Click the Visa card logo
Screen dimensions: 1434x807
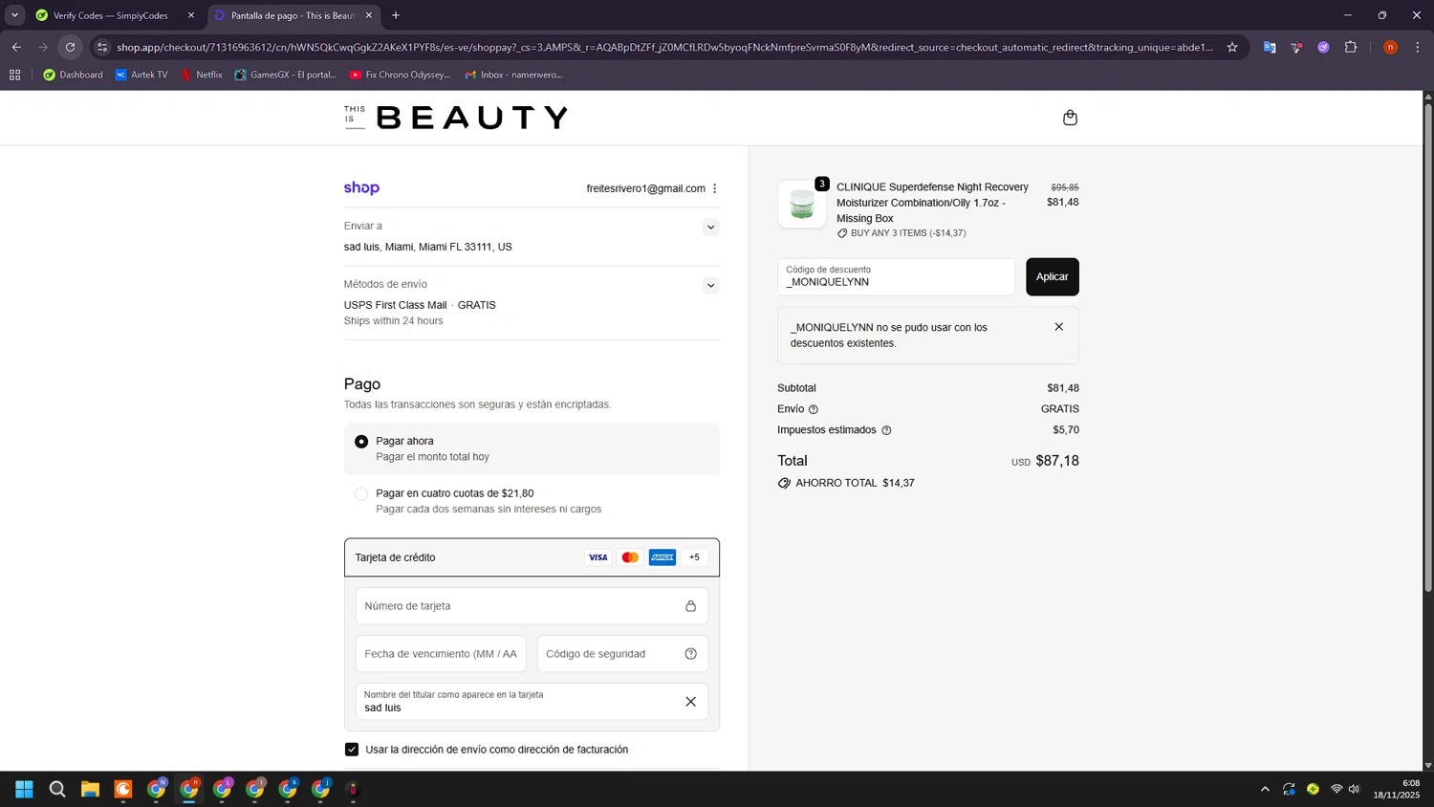coord(597,557)
